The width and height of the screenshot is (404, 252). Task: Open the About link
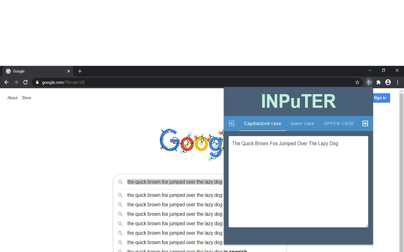(x=12, y=98)
